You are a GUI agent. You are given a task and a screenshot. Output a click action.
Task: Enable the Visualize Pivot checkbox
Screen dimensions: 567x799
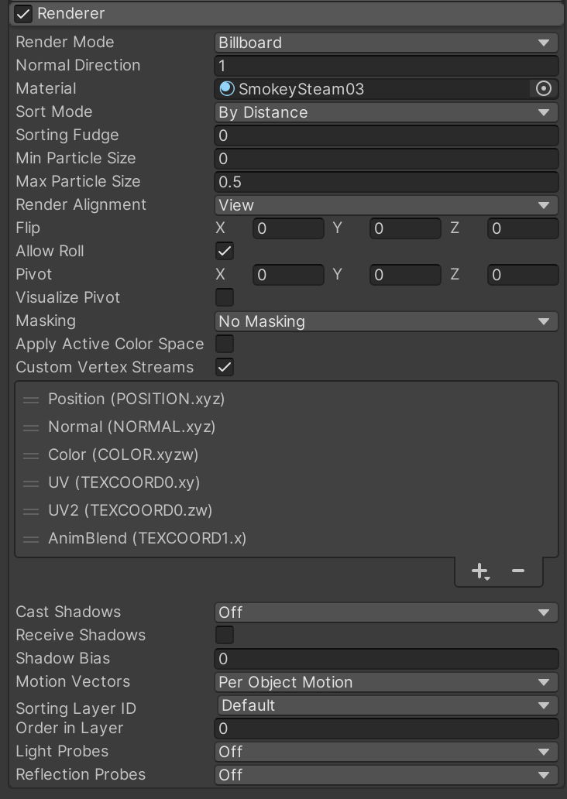pos(225,298)
